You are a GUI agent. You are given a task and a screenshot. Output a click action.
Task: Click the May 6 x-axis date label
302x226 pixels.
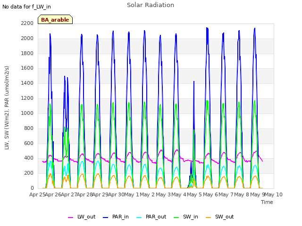tap(210, 194)
